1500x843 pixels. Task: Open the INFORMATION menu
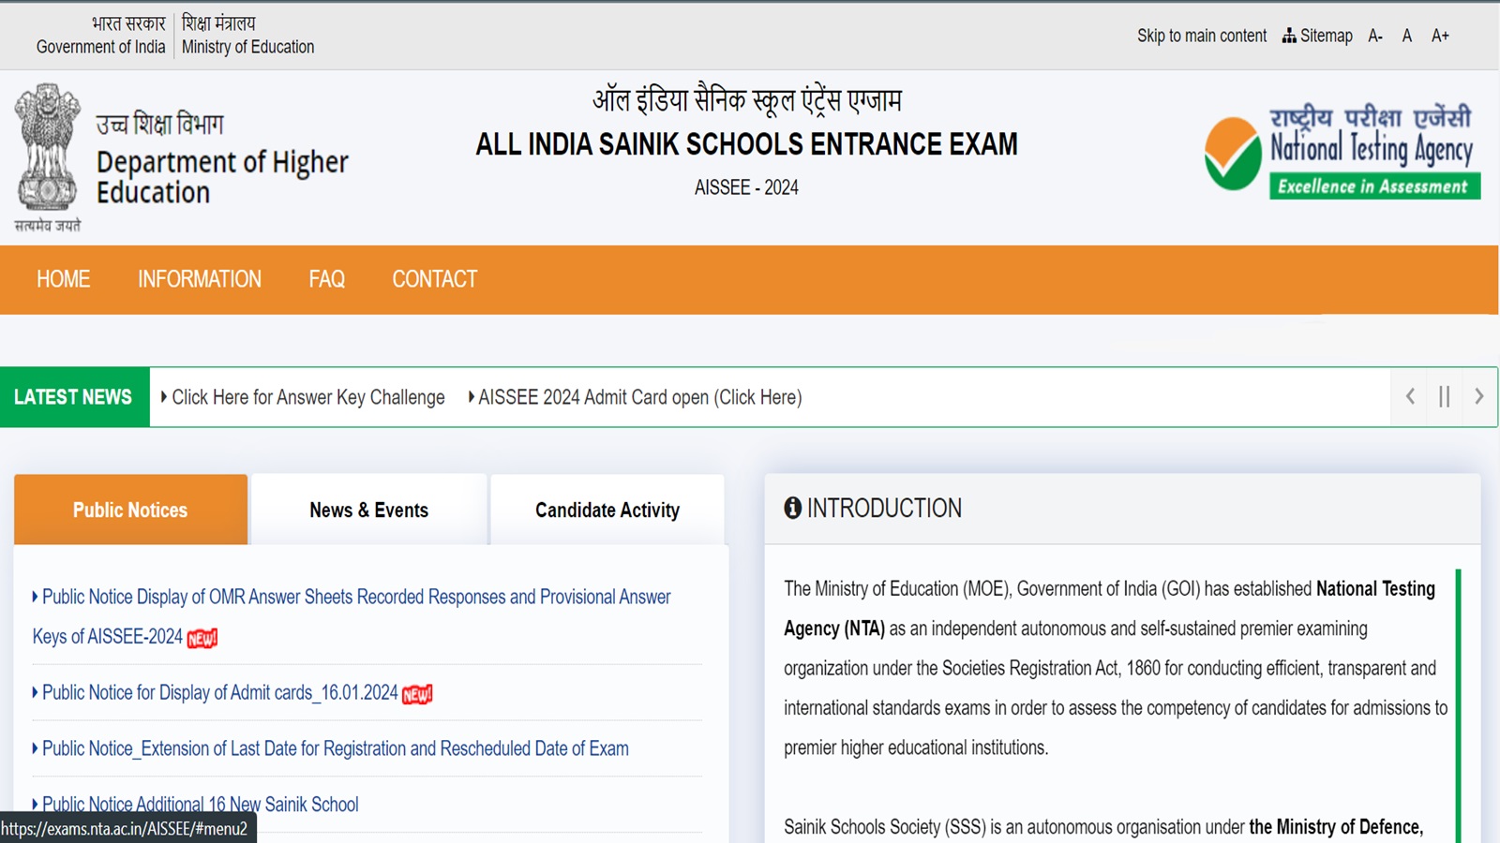(200, 279)
